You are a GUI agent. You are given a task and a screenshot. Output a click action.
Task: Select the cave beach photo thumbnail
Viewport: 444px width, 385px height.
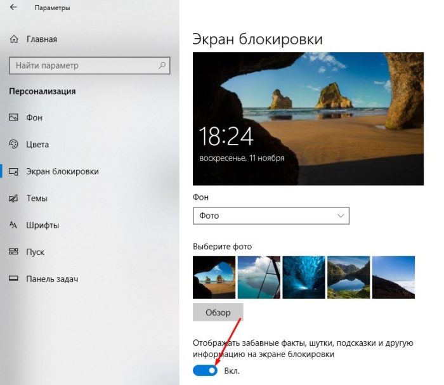tap(214, 277)
